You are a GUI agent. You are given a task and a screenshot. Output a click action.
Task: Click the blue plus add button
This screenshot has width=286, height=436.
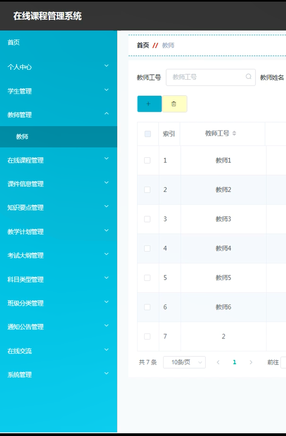(149, 104)
